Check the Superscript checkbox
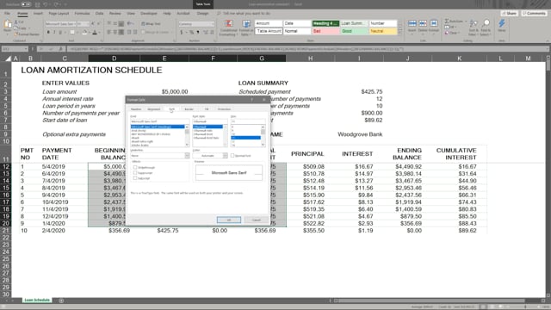Screen dimensions: 551x310 tap(135, 173)
